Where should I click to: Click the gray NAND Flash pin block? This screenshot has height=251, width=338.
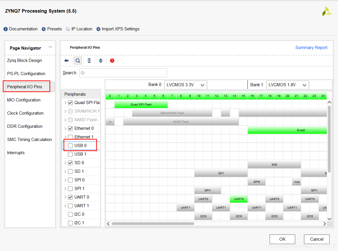181,121
